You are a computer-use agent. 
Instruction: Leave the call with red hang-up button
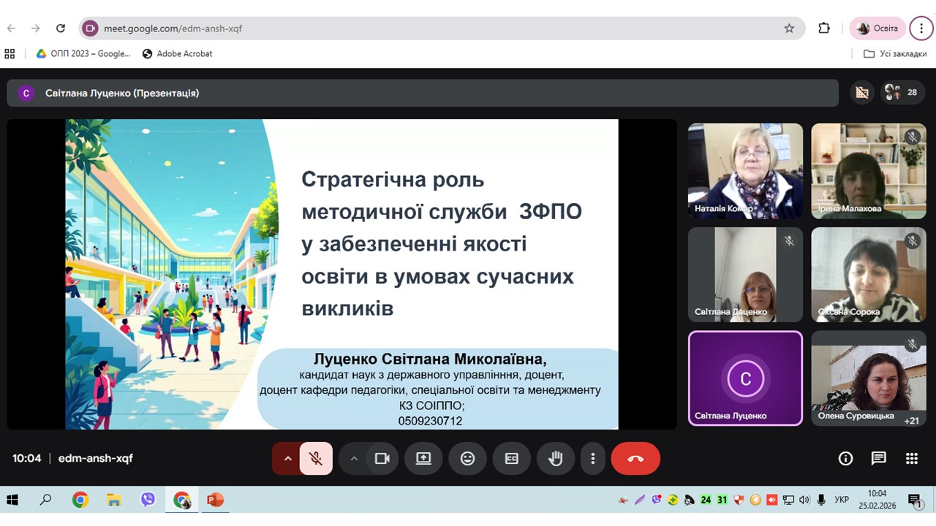click(635, 459)
